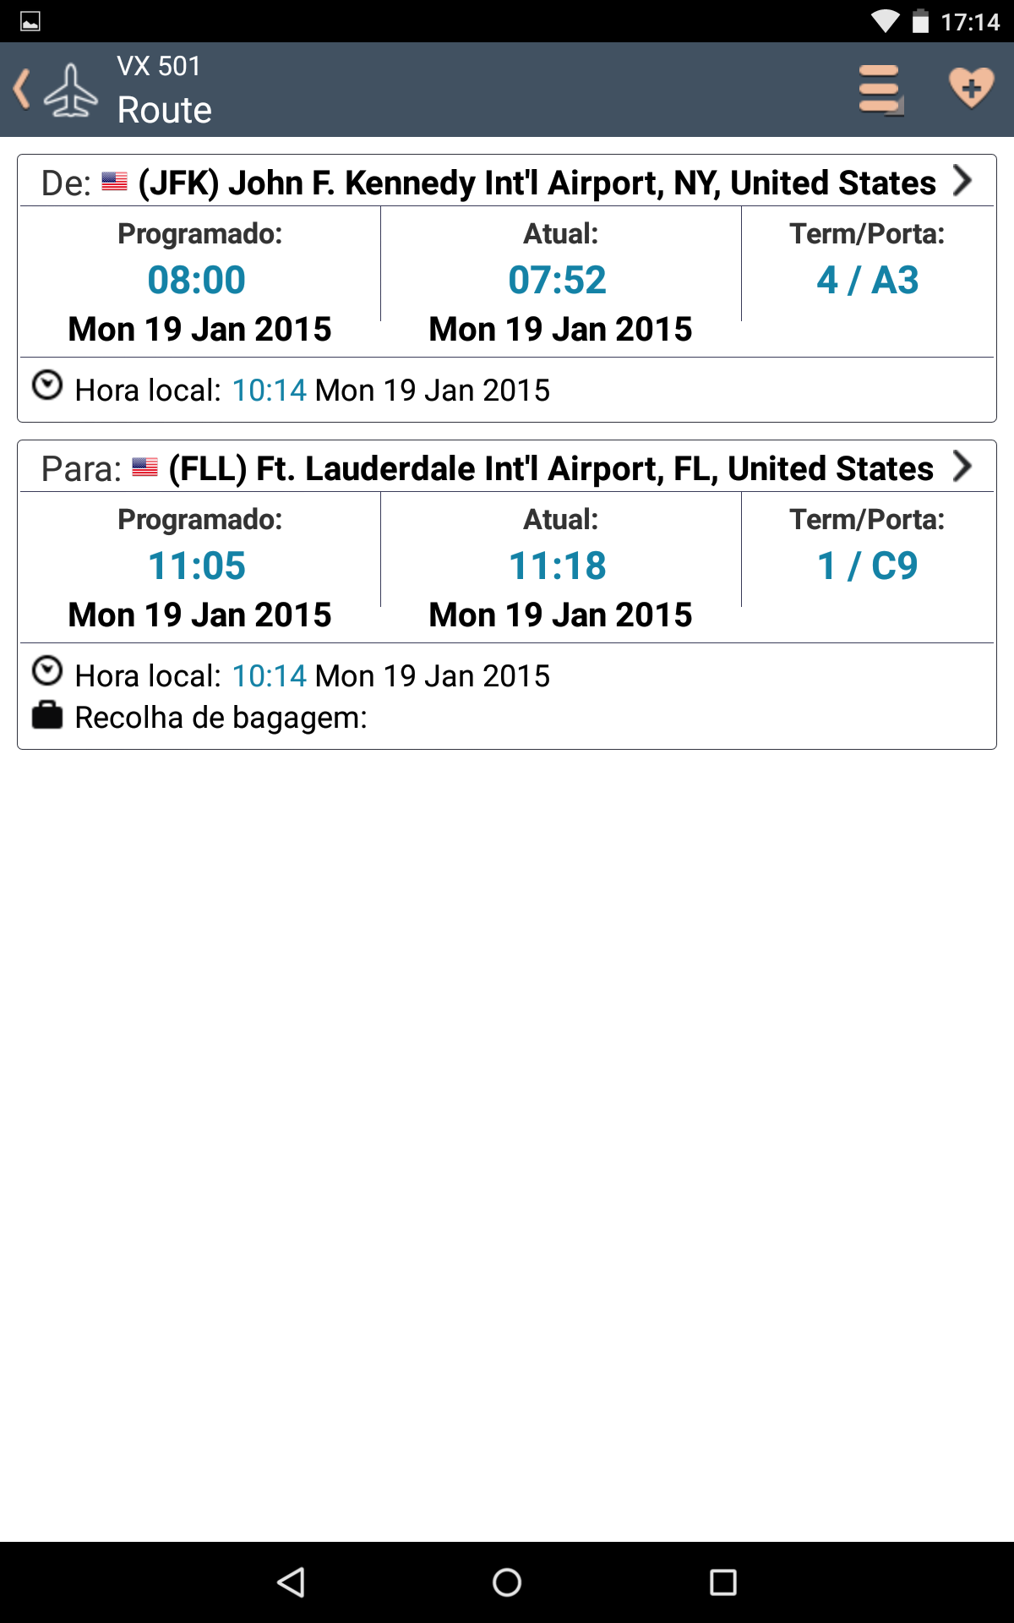The image size is (1014, 1623).
Task: Expand JFK airport details chevron
Action: pyautogui.click(x=962, y=180)
